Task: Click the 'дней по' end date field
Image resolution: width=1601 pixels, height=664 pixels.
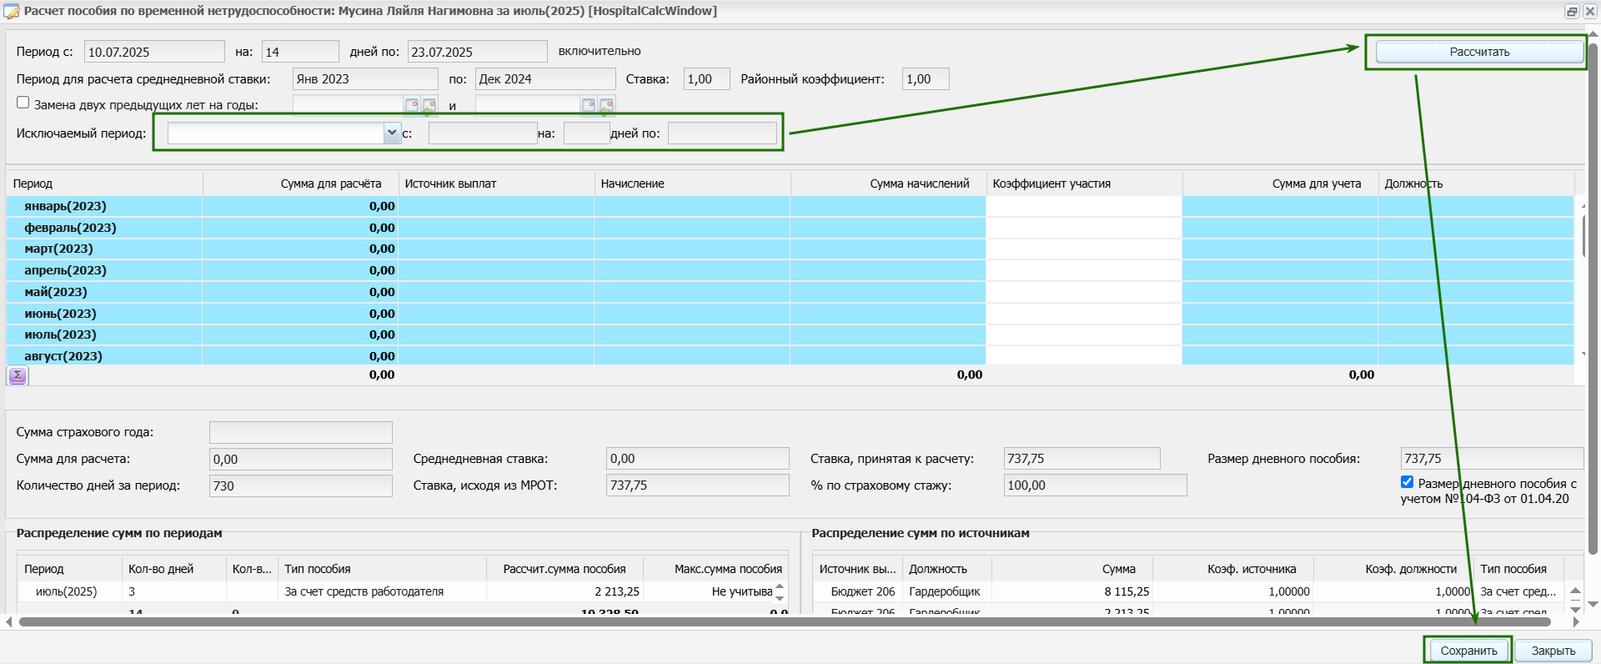Action: [477, 52]
